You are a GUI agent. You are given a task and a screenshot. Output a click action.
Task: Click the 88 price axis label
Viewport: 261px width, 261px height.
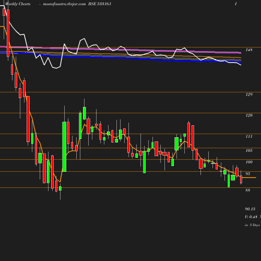(x=248, y=190)
